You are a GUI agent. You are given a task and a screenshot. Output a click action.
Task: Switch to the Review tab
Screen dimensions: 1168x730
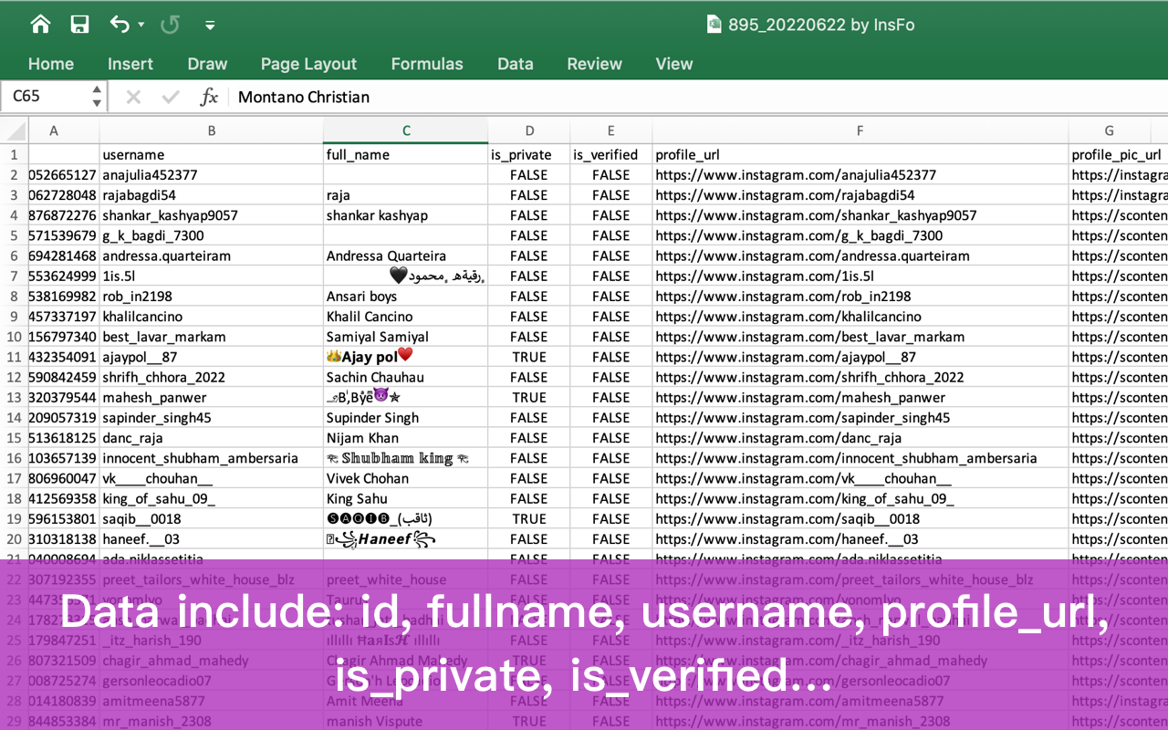[x=594, y=64]
